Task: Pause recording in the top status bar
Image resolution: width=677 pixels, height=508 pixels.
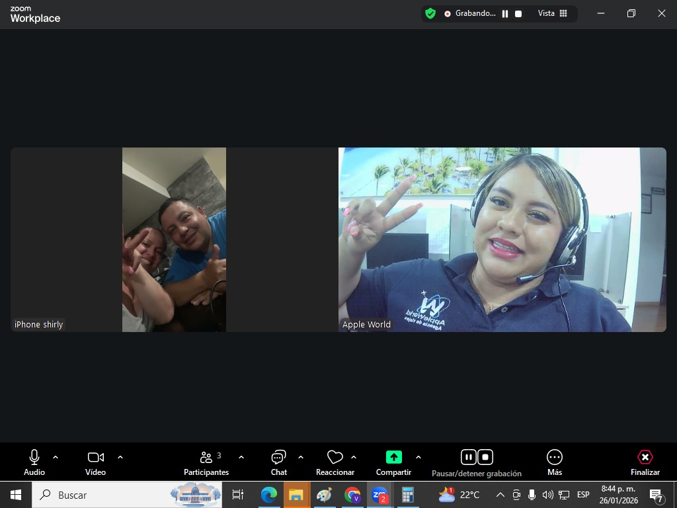Action: click(x=505, y=13)
